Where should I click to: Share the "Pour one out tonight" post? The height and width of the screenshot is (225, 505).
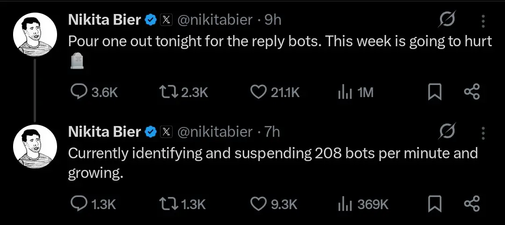tap(471, 92)
